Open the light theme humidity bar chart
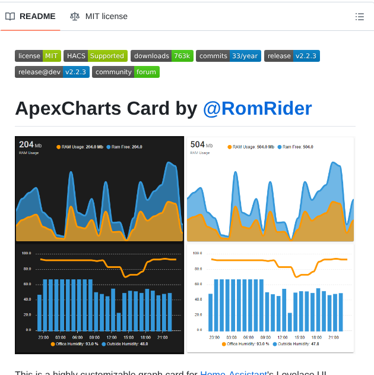The image size is (374, 375). click(x=270, y=298)
